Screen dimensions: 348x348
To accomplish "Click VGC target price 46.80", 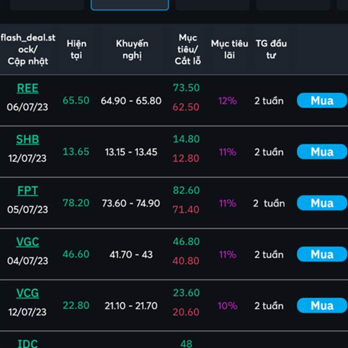I will pos(186,241).
